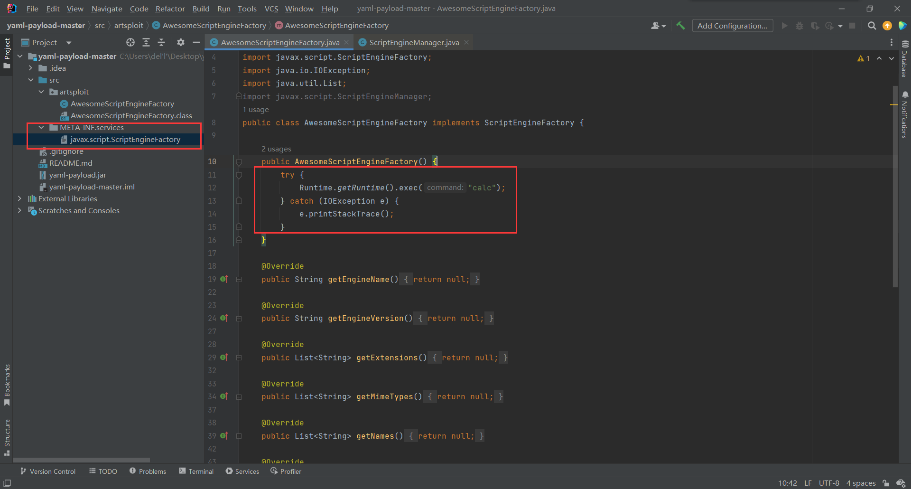Click the read-only lock icon in status bar
Screen dimensions: 911x489
[886, 483]
